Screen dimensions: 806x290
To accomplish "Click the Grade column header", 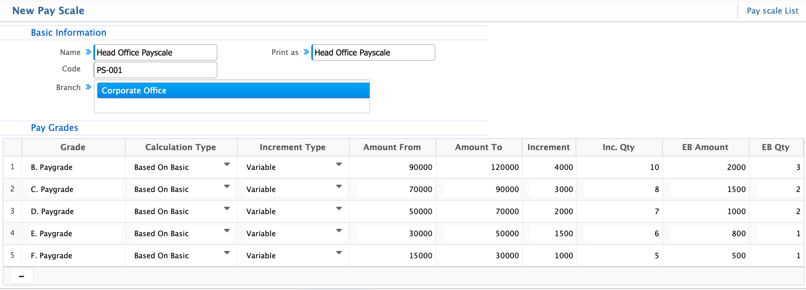I will pyautogui.click(x=73, y=147).
